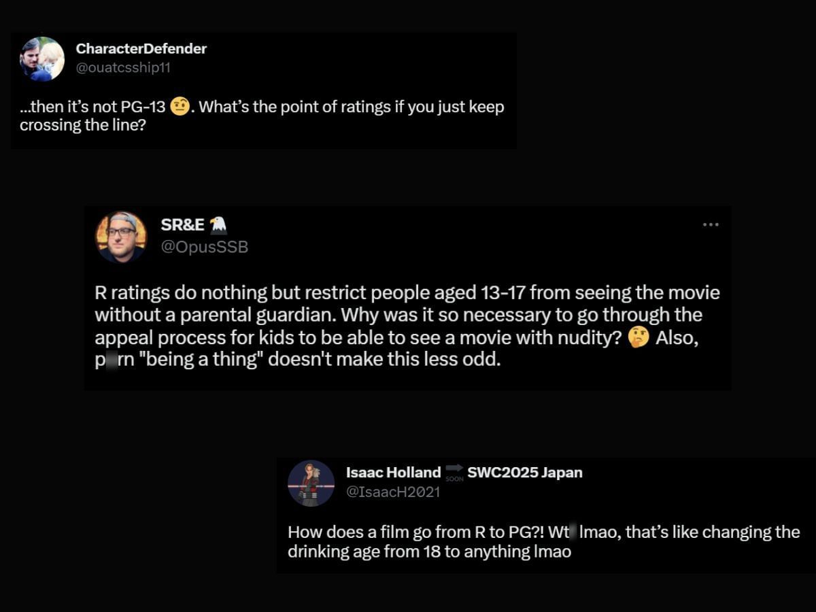Click the "drinking age from 18" text line
The image size is (816, 612).
[429, 551]
